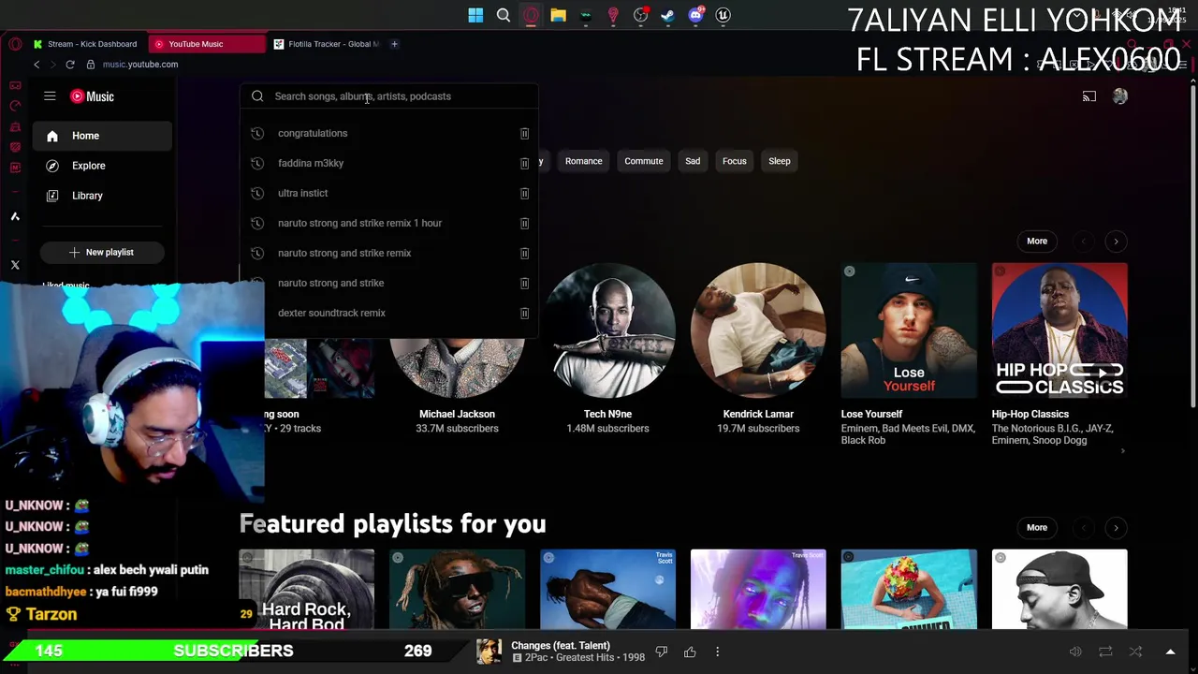Open Unreal Engine from the taskbar
This screenshot has height=674, width=1198.
click(723, 15)
